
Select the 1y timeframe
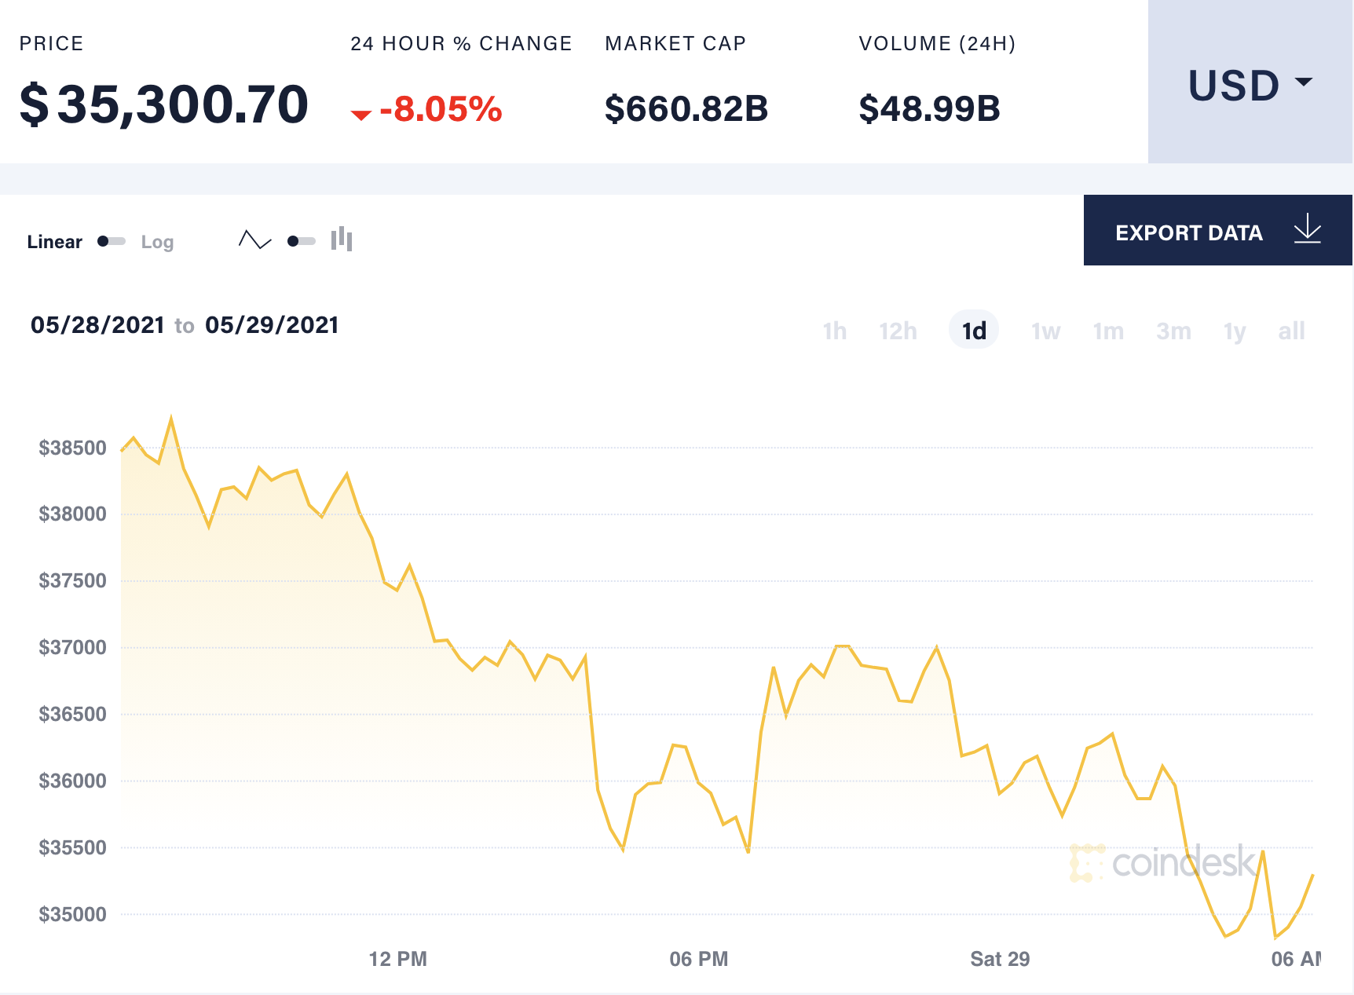pyautogui.click(x=1233, y=331)
